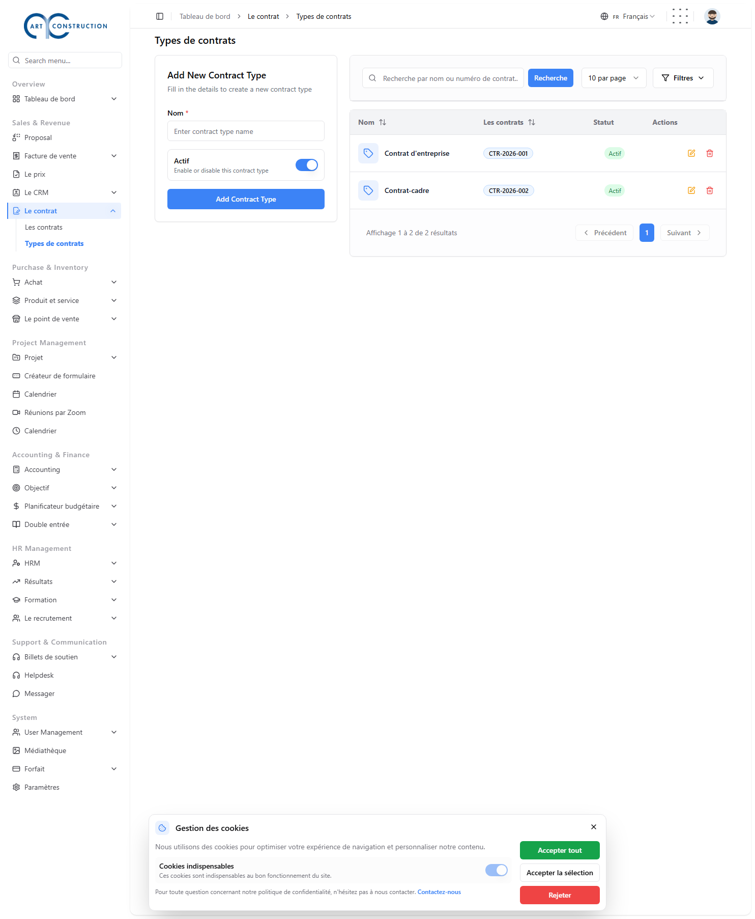Click the tag icon beside Contrat-cadre

coord(368,190)
